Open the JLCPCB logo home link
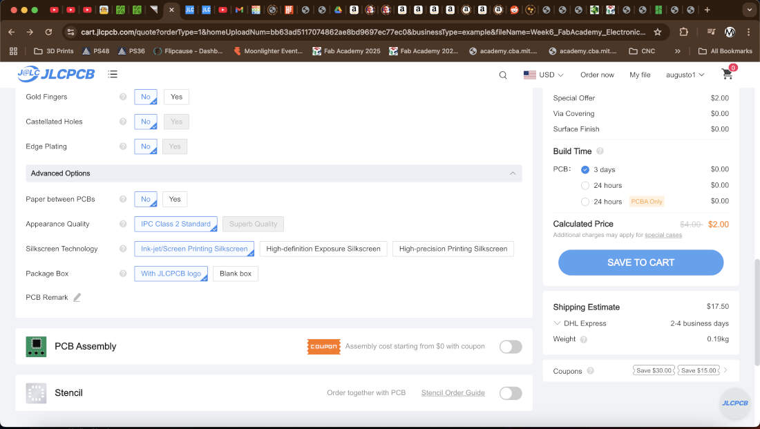 coord(56,74)
